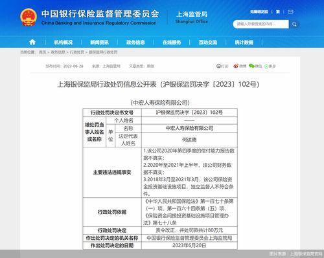This screenshot has width=324, height=258.
Task: Switch to traditional Chinese via 繁 link
Action: click(x=278, y=12)
